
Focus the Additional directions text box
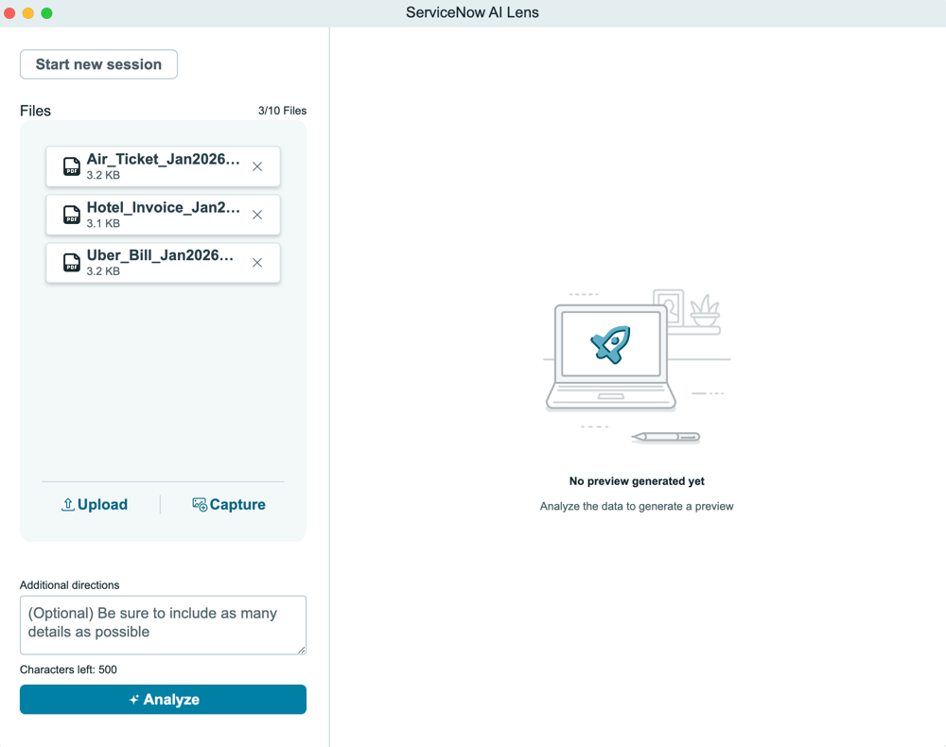(x=163, y=625)
